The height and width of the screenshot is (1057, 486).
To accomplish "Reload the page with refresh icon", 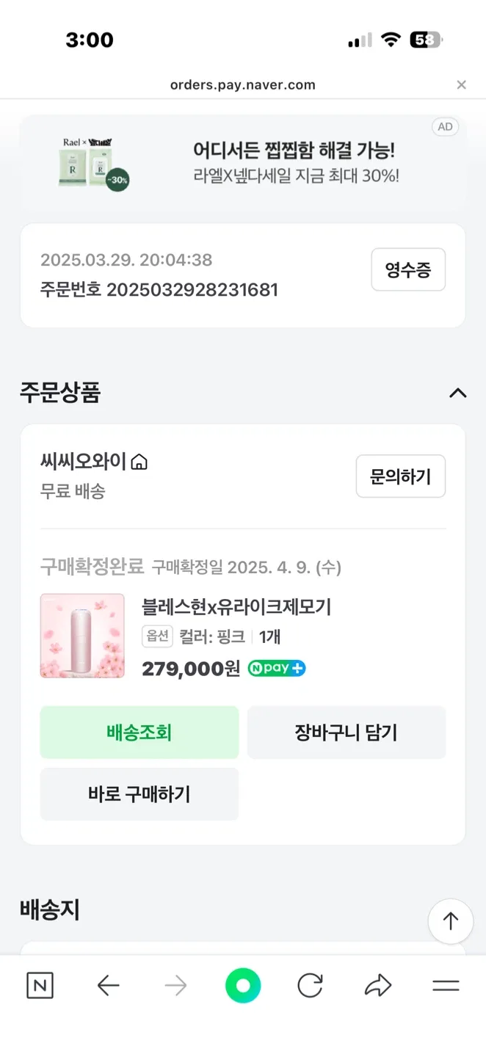I will [x=310, y=985].
